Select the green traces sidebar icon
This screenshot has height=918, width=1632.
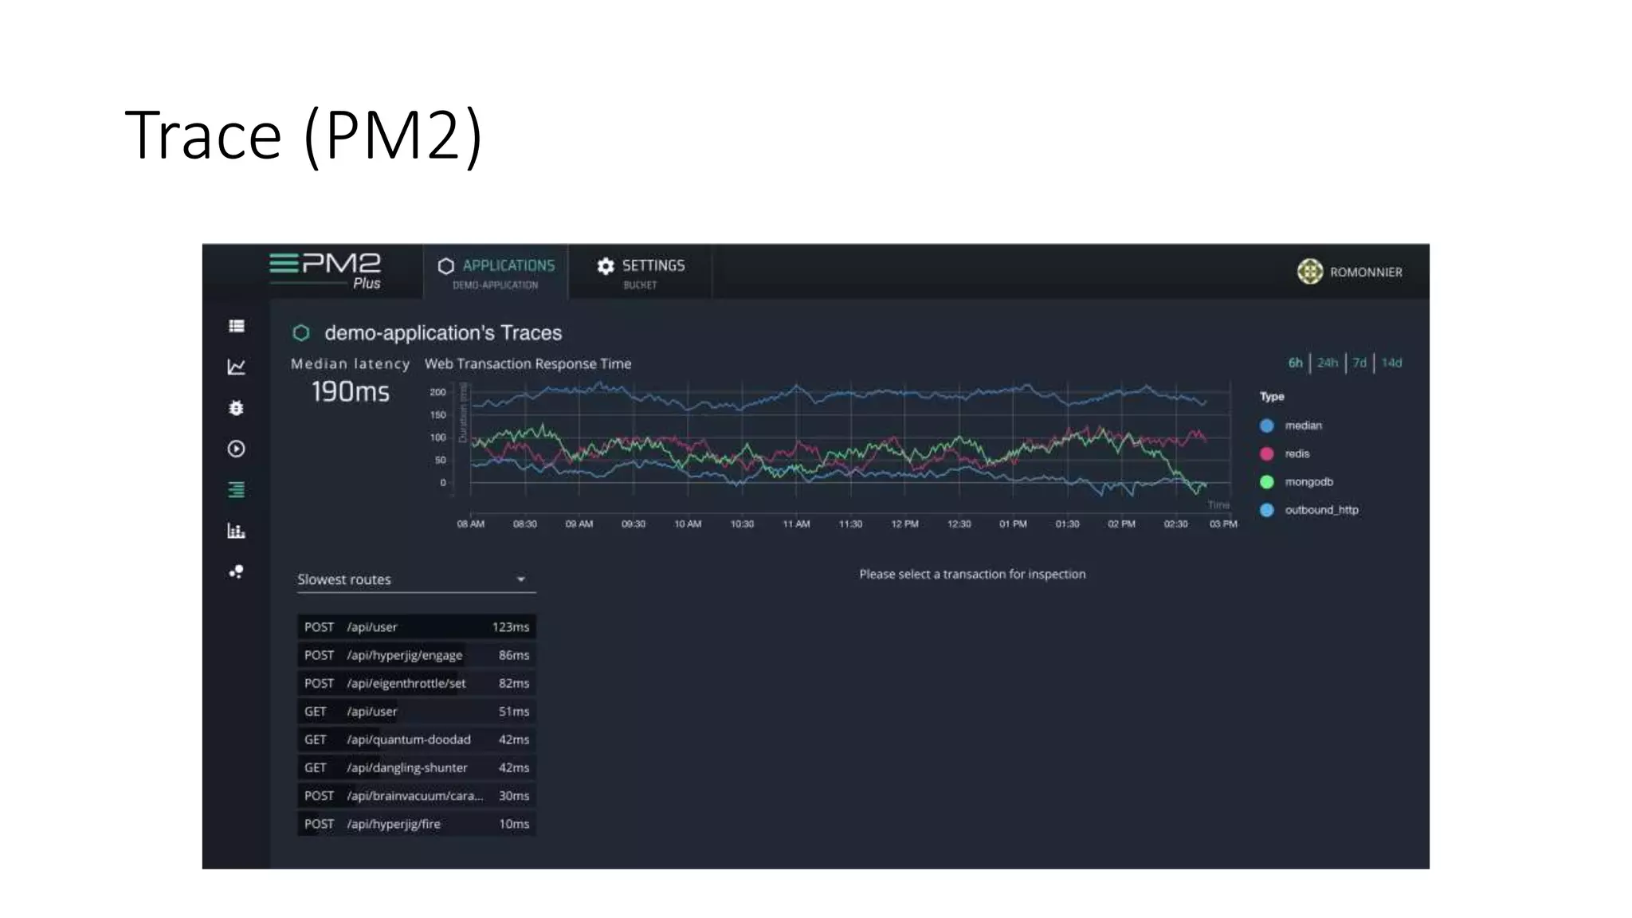[x=236, y=489]
